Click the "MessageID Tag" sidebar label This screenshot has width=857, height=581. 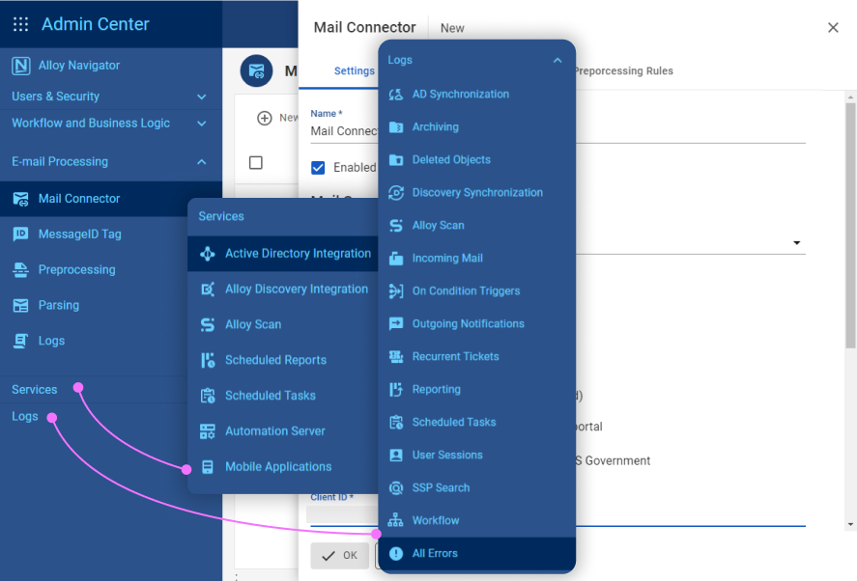tap(80, 235)
